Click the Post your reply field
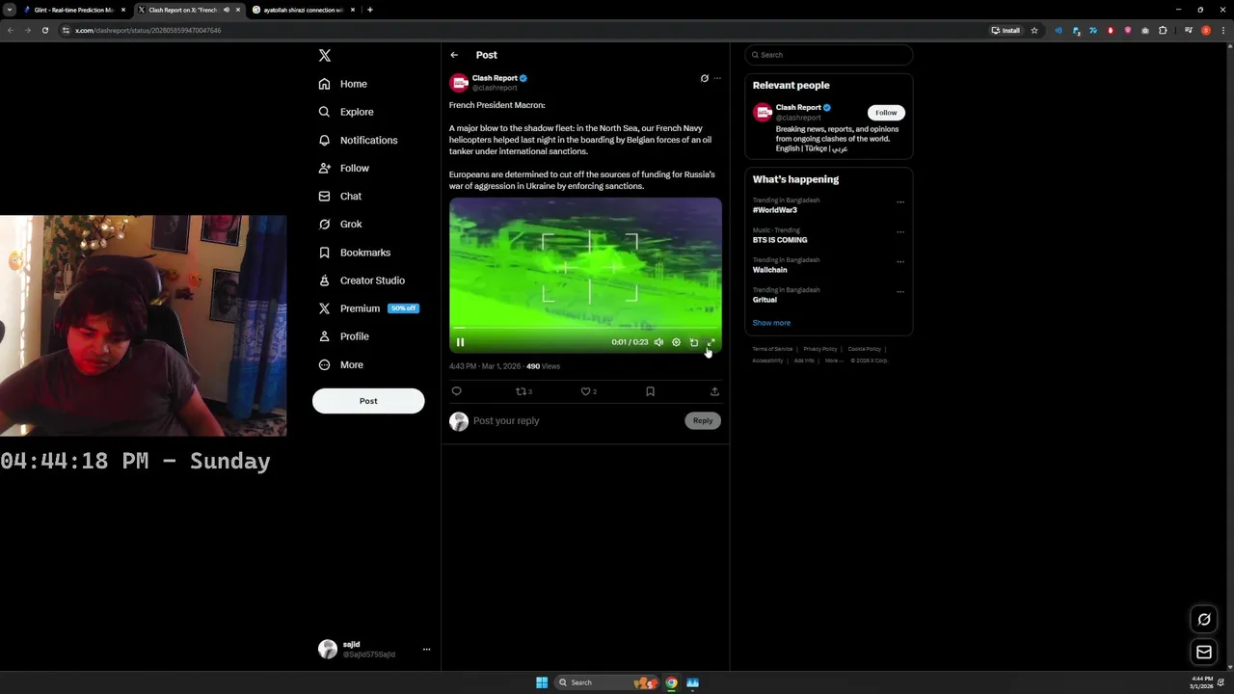1234x694 pixels. coord(576,420)
